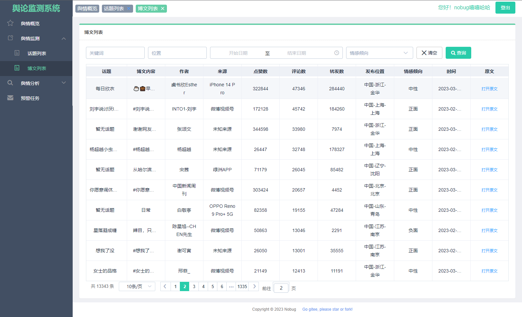Open original post for 白敬亭 row
Viewport: 522px width, 317px height.
489,210
